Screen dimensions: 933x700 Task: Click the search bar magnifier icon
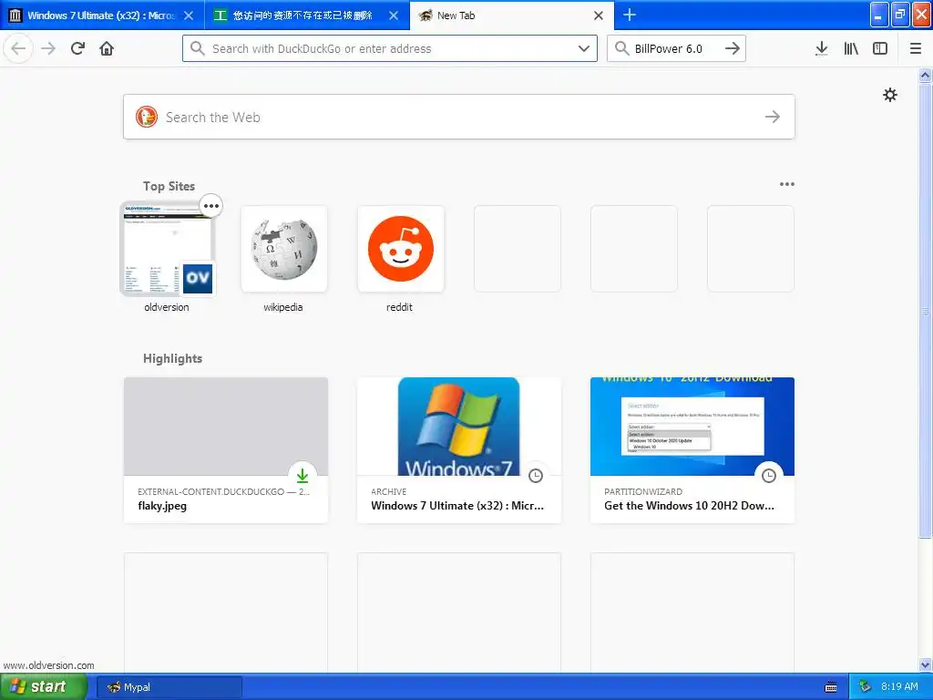(621, 48)
